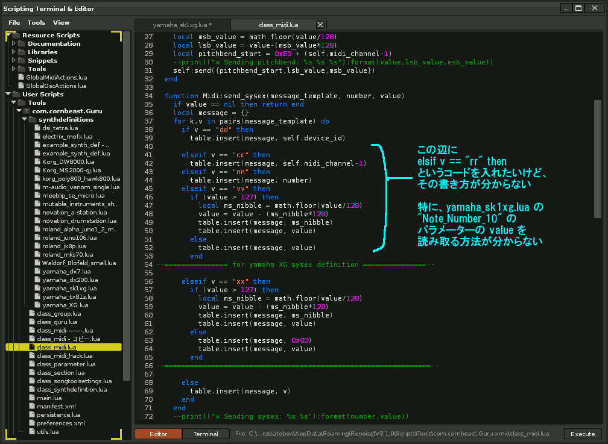The width and height of the screenshot is (608, 444).
Task: Open yamaha_sk1xg.lua in the file tree
Action: click(x=69, y=288)
